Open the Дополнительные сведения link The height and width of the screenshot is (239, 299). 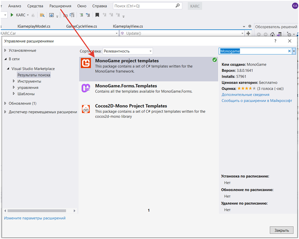[245, 94]
